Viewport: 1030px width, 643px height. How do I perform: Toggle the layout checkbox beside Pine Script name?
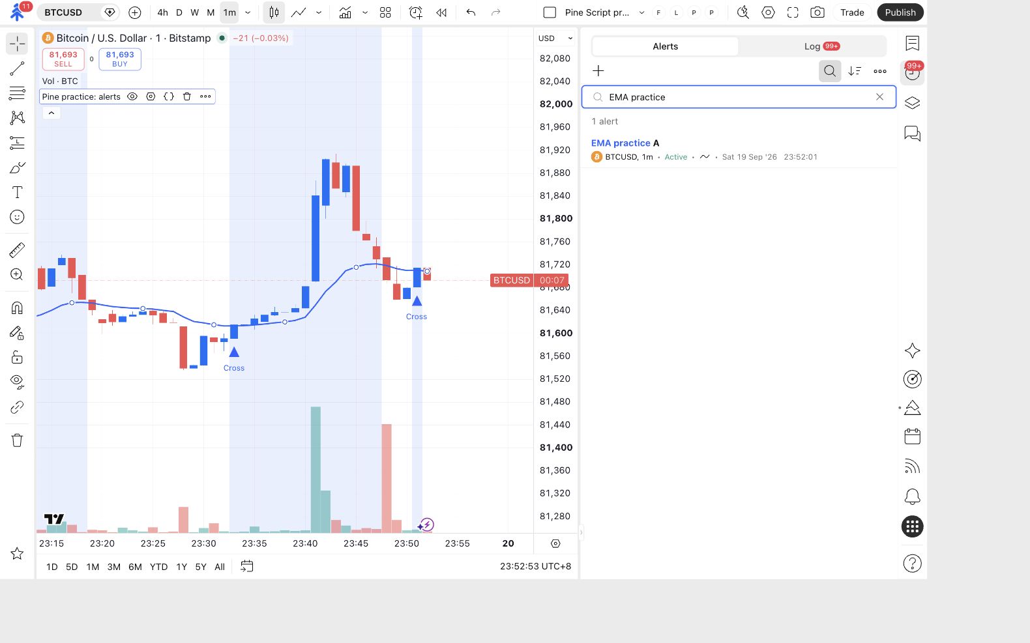[x=550, y=12]
